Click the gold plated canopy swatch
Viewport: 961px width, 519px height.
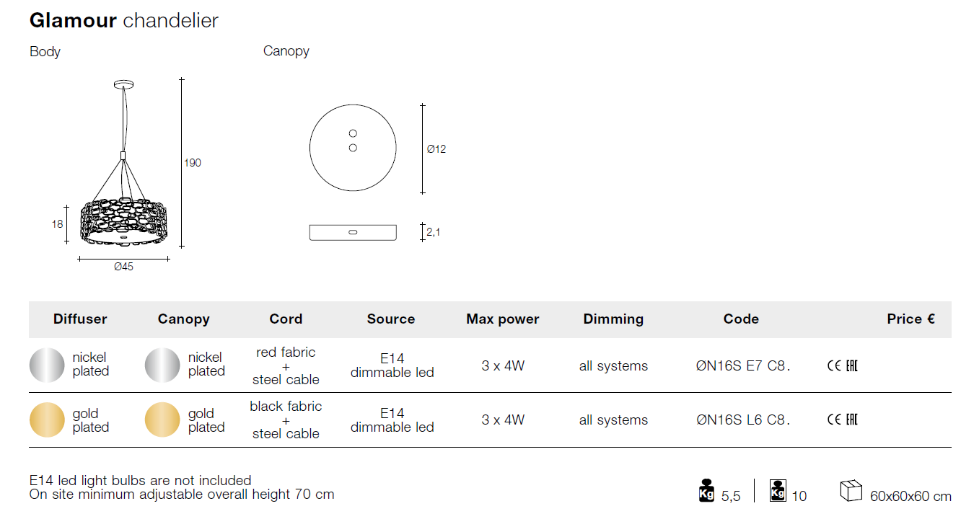click(162, 420)
